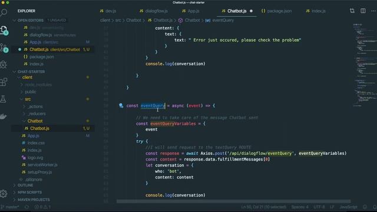
Task: Open the Docker whale icon
Action: tap(3, 117)
